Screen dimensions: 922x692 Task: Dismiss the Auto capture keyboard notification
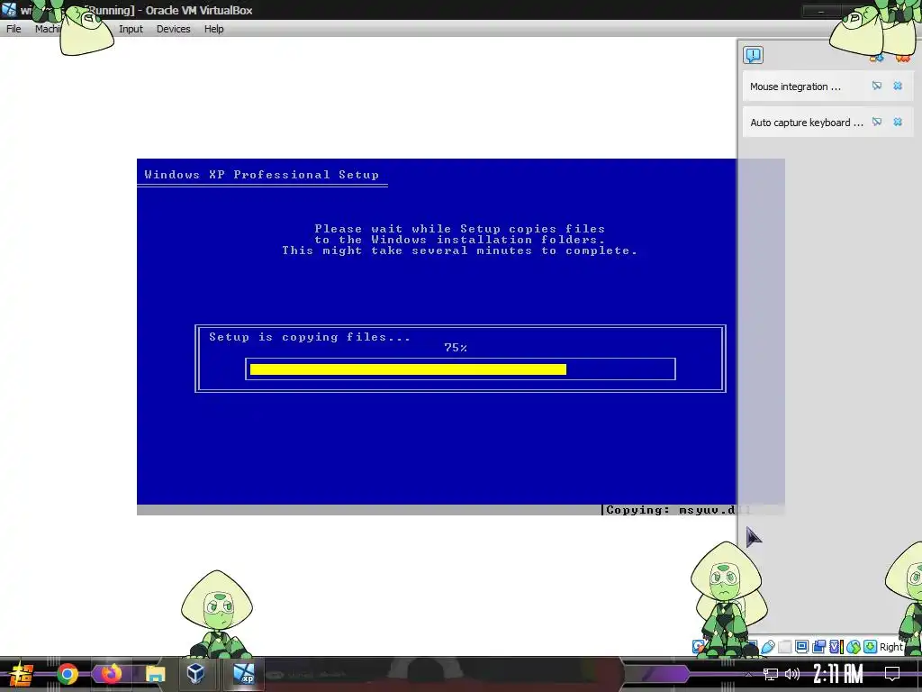[x=898, y=122]
